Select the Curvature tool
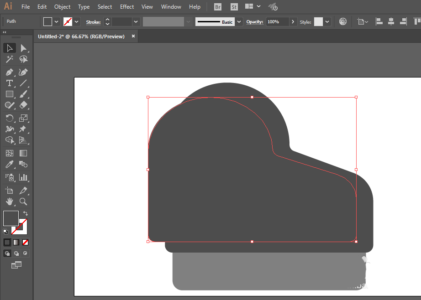This screenshot has height=300, width=421. click(x=23, y=72)
